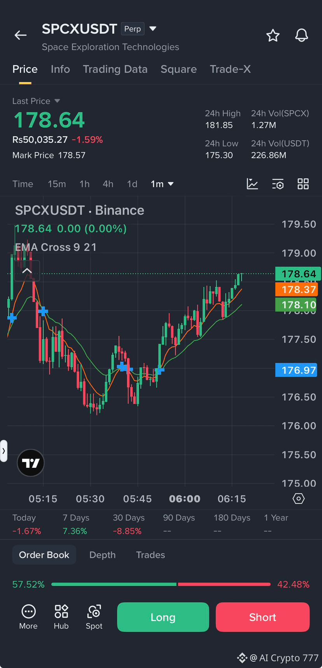The image size is (322, 668).
Task: Open chart settings list-gear icon
Action: (278, 184)
